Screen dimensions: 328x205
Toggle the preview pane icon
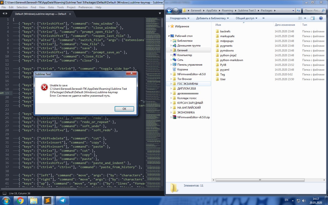pyautogui.click(x=313, y=18)
